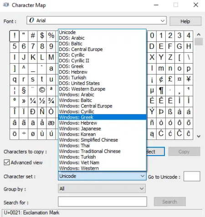Select Windows: Western option
This screenshot has width=205, height=217.
102,168
